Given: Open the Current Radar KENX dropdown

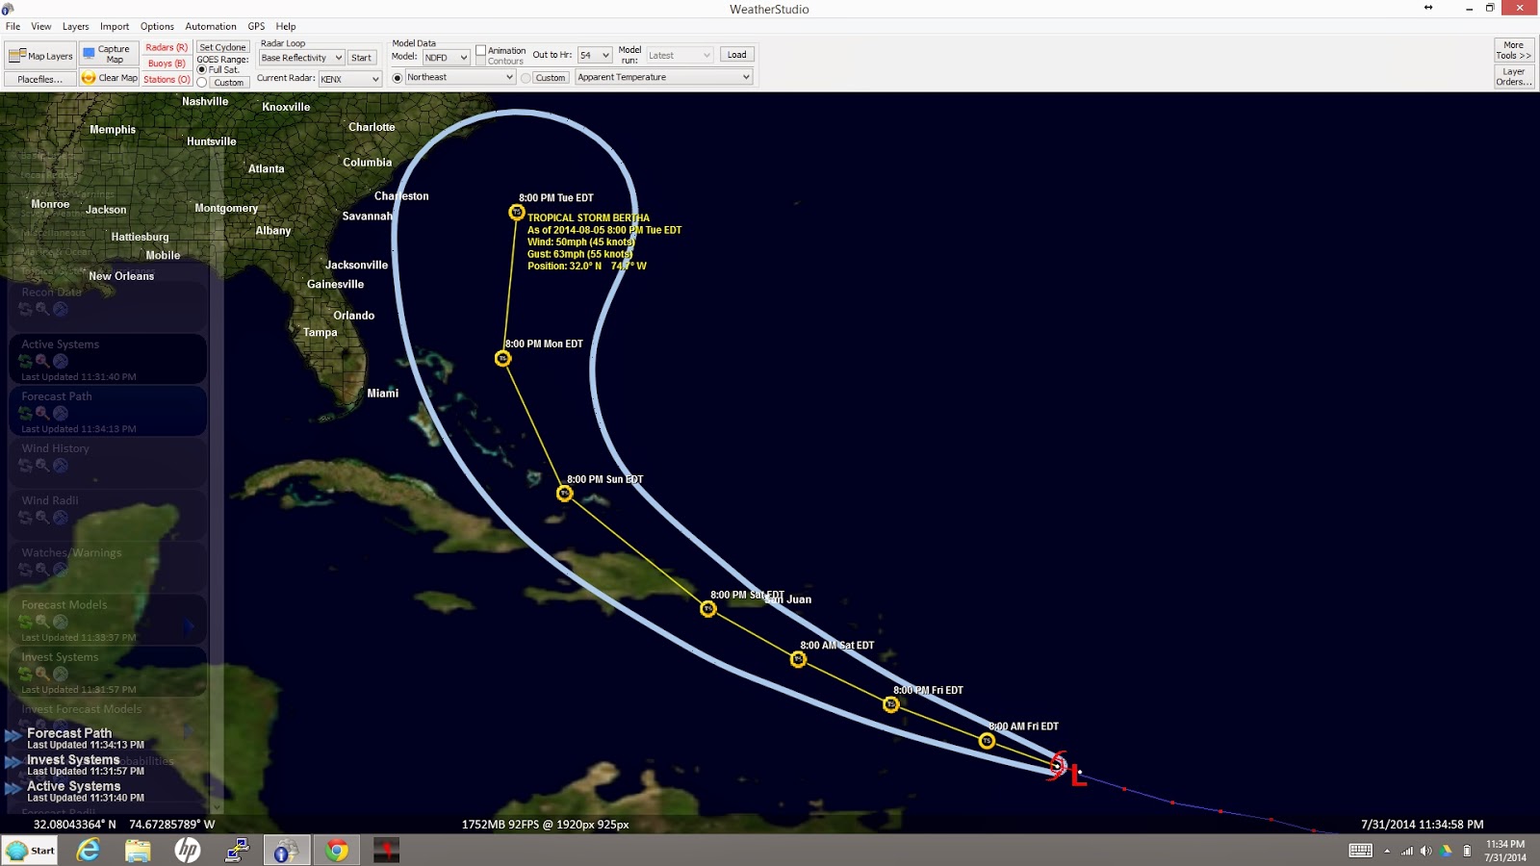Looking at the screenshot, I should tap(350, 79).
